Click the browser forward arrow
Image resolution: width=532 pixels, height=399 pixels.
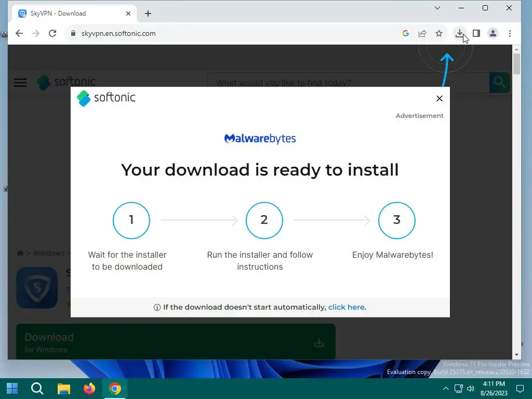(36, 33)
